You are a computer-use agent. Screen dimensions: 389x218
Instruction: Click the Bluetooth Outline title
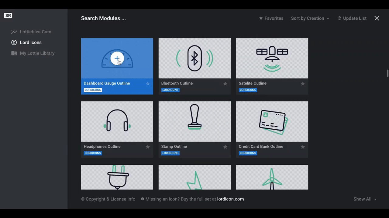(177, 83)
